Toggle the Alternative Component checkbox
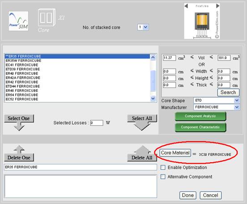Image resolution: width=247 pixels, height=204 pixels. (x=163, y=177)
